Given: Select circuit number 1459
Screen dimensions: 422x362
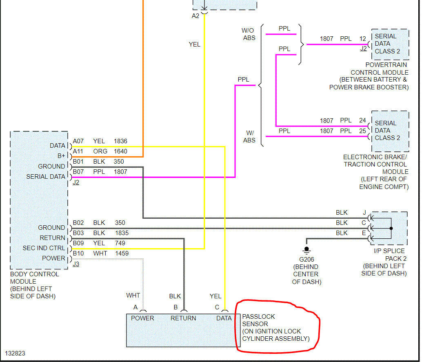Looking at the screenshot, I should tap(122, 253).
